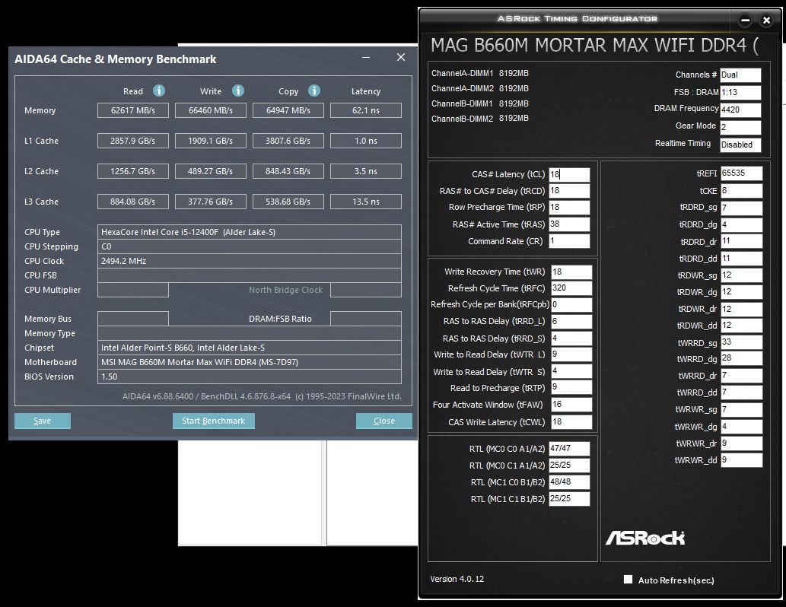Click the Start Benchmark button
Screen dimensions: 786x607
tap(214, 421)
